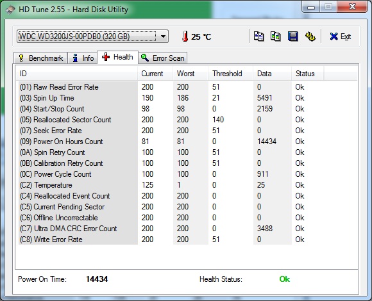Click the data value 911
The image size is (372, 301).
coord(262,174)
